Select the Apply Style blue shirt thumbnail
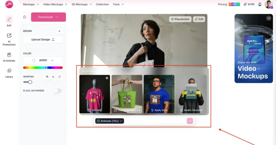Image resolution: width=276 pixels, height=145 pixels. (x=159, y=94)
